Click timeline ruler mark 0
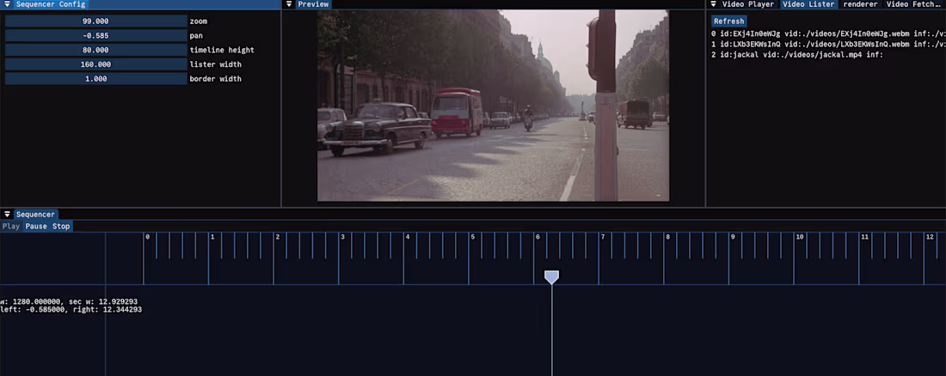 147,237
